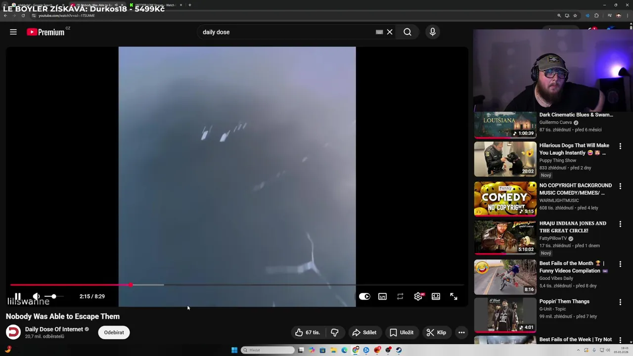Switch to the FATTYPILLOW Stream Kick tab
This screenshot has height=356, width=633.
(x=154, y=5)
